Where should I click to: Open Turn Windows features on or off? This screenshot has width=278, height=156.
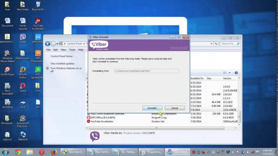tap(66, 70)
